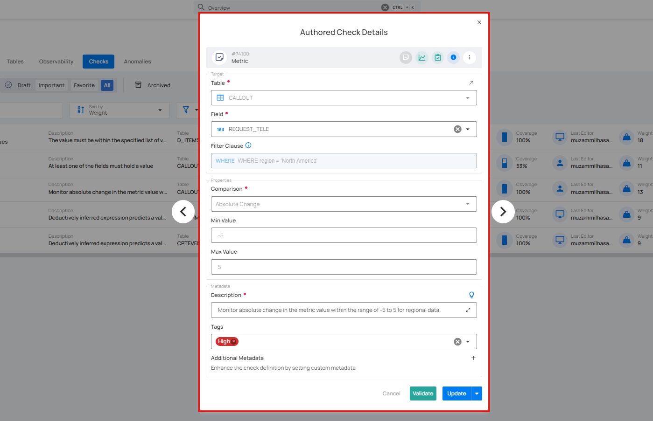This screenshot has width=653, height=421.
Task: Filter checks by Important
Action: (x=51, y=85)
